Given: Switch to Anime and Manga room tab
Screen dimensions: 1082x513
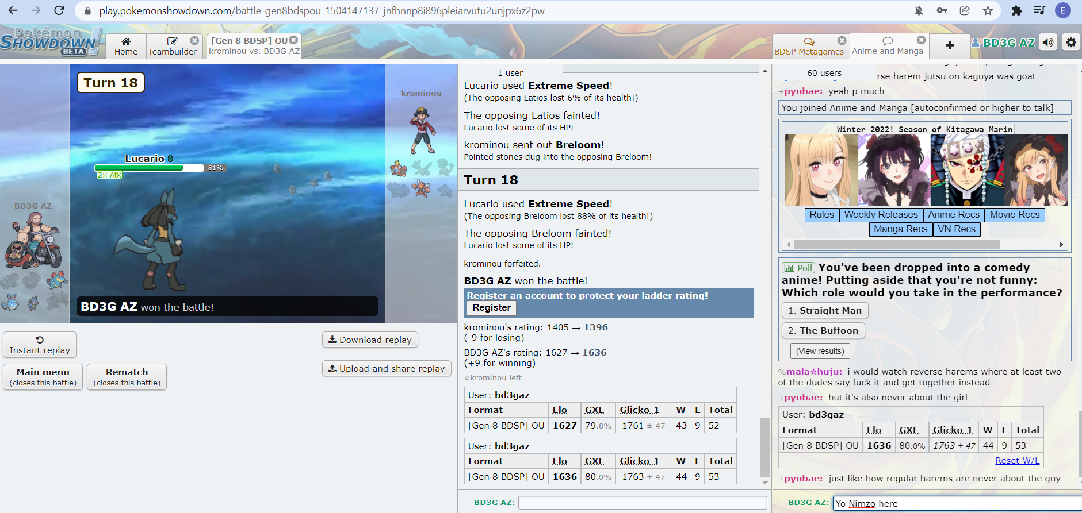Looking at the screenshot, I should [x=888, y=45].
